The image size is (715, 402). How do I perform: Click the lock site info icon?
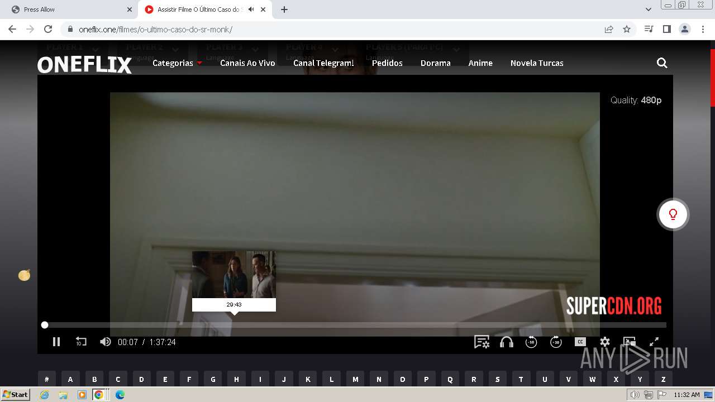(x=70, y=29)
